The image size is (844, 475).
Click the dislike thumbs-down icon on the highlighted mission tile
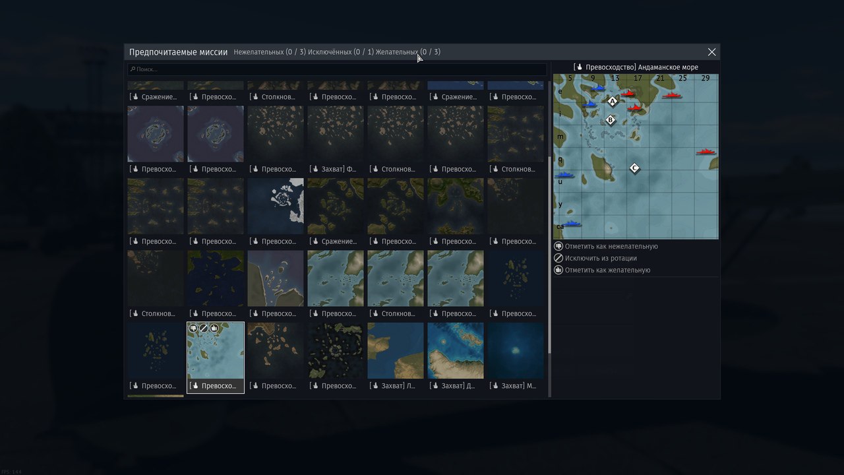(x=194, y=328)
